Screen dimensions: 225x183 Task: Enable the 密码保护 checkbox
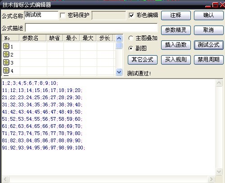(63, 15)
